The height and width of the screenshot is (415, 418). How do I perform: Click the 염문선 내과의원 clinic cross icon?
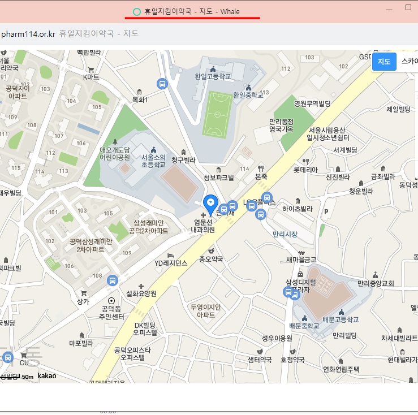(x=203, y=215)
